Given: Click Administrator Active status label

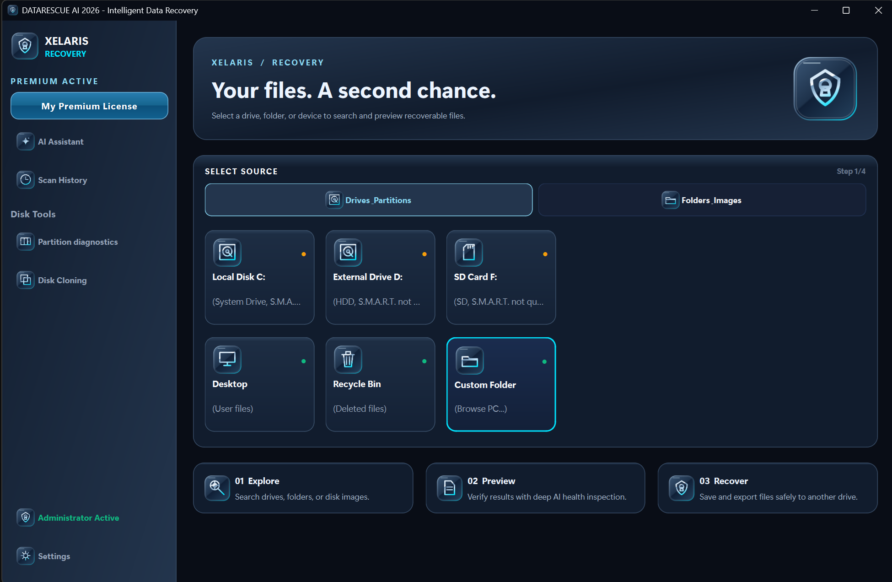Looking at the screenshot, I should coord(79,517).
